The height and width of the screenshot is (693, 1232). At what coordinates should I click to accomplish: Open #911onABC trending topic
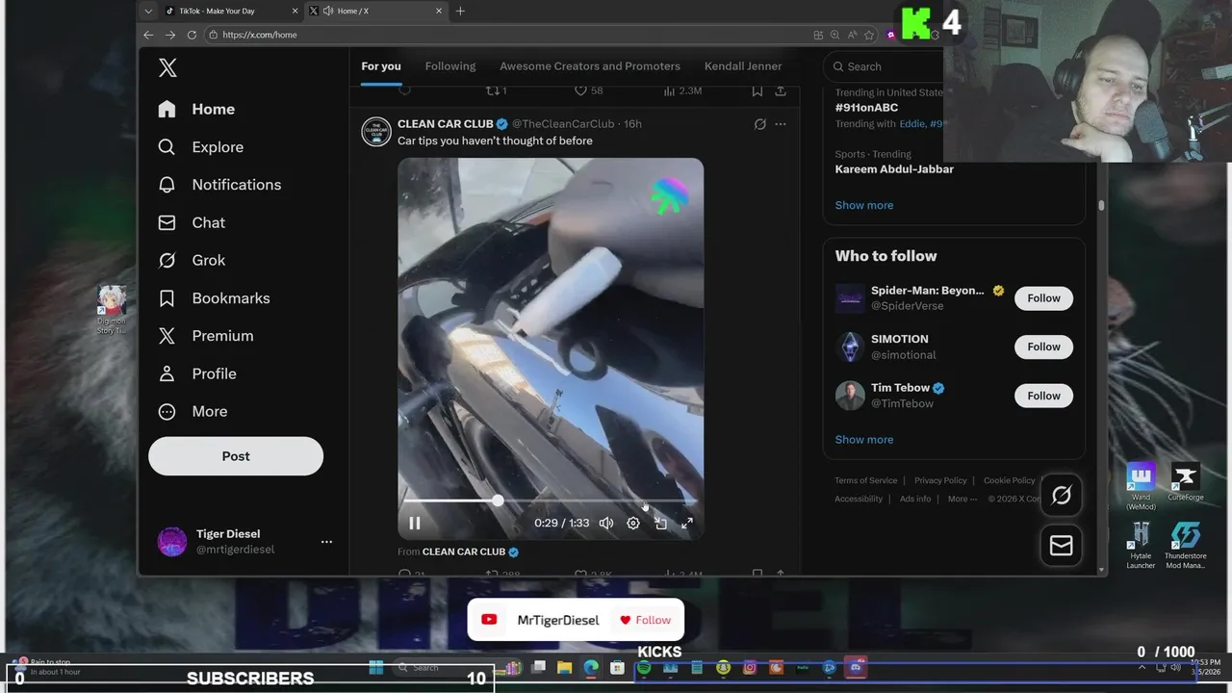pos(866,108)
